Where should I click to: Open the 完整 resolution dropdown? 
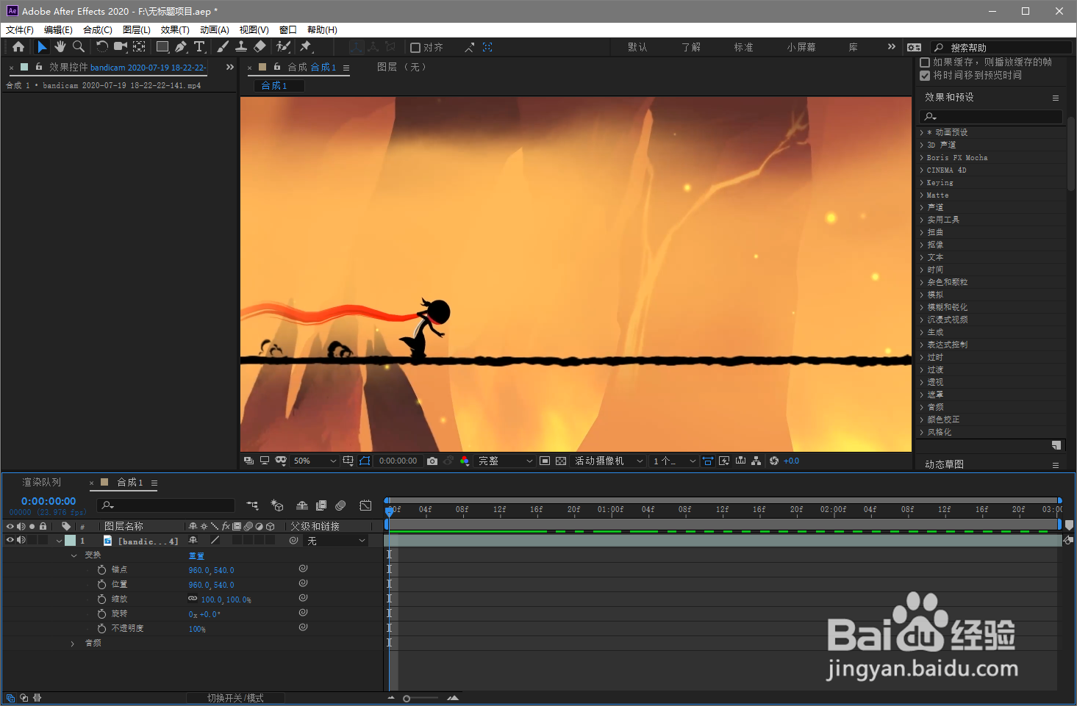point(505,461)
